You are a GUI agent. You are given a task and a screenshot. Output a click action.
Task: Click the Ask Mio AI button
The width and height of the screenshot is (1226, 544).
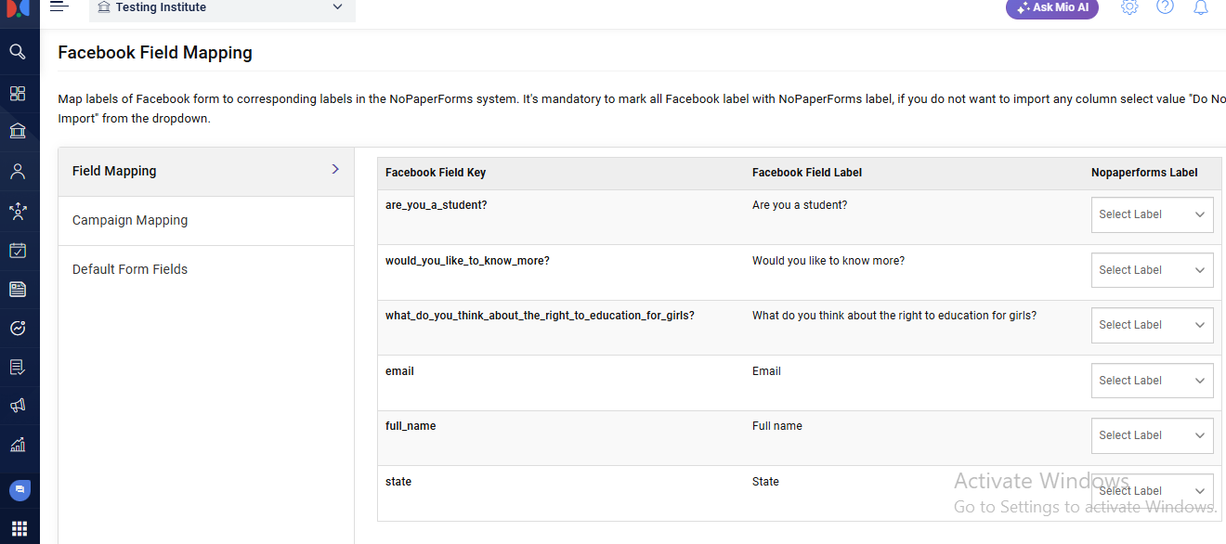coord(1052,7)
